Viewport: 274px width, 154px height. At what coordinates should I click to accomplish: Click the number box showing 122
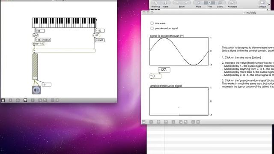(100, 30)
